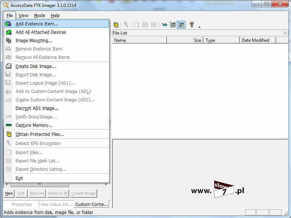This screenshot has width=291, height=218.
Task: Click the Edit button
Action: pos(21,193)
